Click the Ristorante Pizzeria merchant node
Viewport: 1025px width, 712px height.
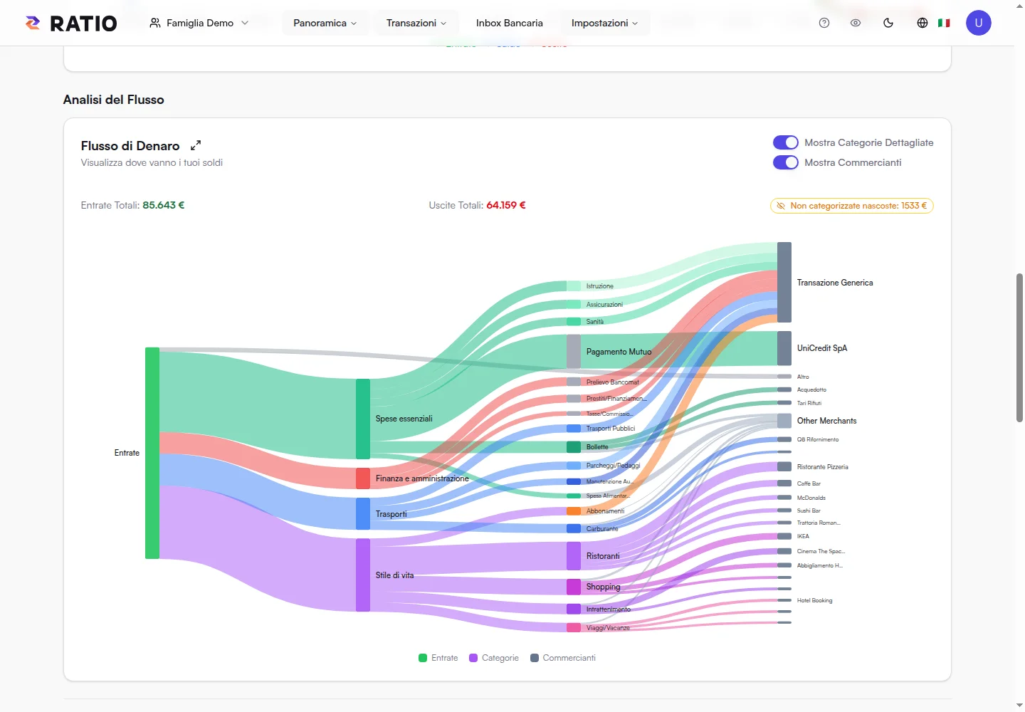coord(784,467)
